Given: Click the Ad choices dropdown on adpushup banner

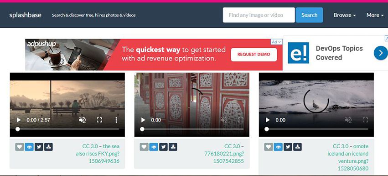Looking at the screenshot, I should pyautogui.click(x=277, y=42).
